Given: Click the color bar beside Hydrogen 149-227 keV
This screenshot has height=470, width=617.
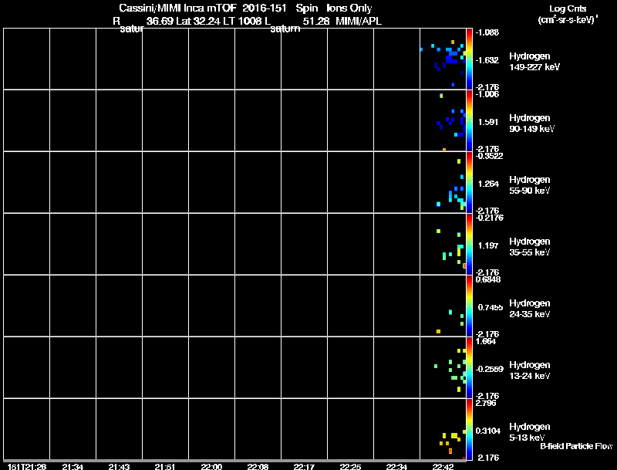Looking at the screenshot, I should coord(469,59).
